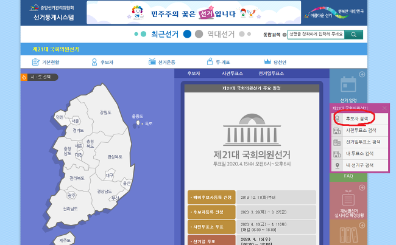Viewport: 396px width, 245px height.
Task: Choose 선거일투표소 검색 in the popup
Action: click(359, 142)
